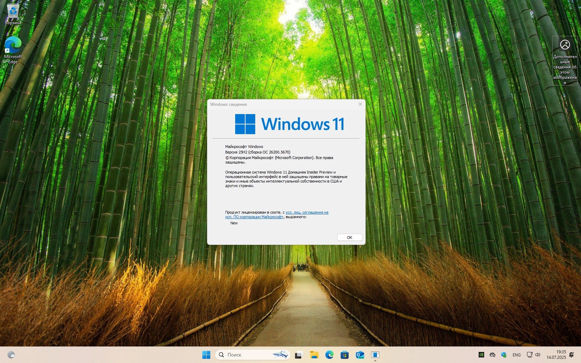The height and width of the screenshot is (363, 581).
Task: Open the NVIDIA tray icon
Action: tap(481, 355)
